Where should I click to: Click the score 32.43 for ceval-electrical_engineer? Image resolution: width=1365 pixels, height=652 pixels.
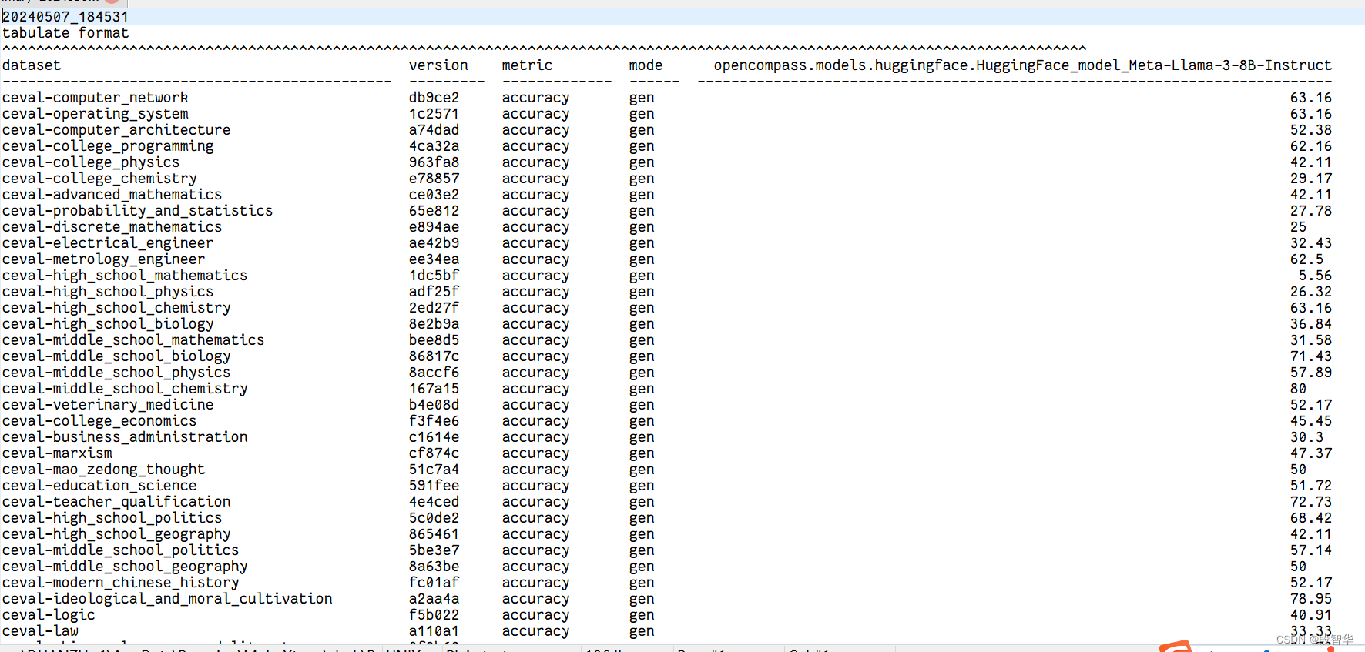pos(1311,243)
